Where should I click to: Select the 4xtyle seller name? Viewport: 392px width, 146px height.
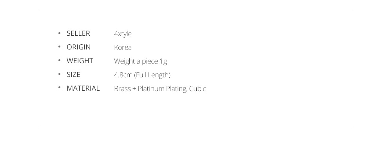tap(123, 34)
